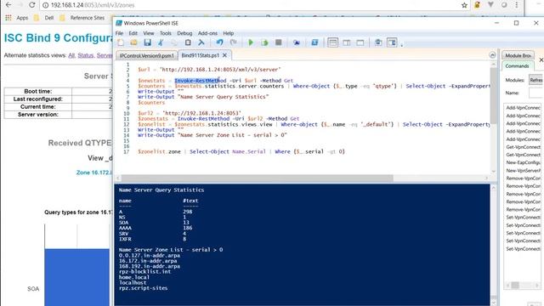Image resolution: width=544 pixels, height=306 pixels.
Task: Show script pane on top layout
Action: click(x=332, y=42)
